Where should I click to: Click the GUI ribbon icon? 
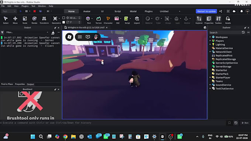[117, 19]
